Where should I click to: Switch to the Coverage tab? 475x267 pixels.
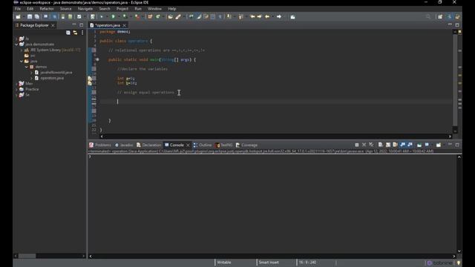[246, 145]
